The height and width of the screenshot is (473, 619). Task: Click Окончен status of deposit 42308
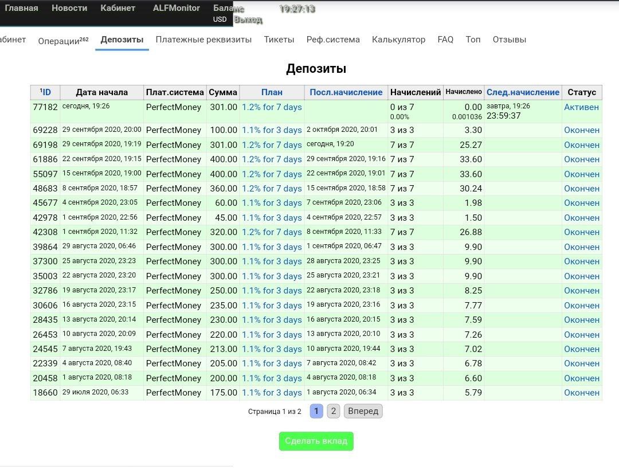tap(582, 232)
